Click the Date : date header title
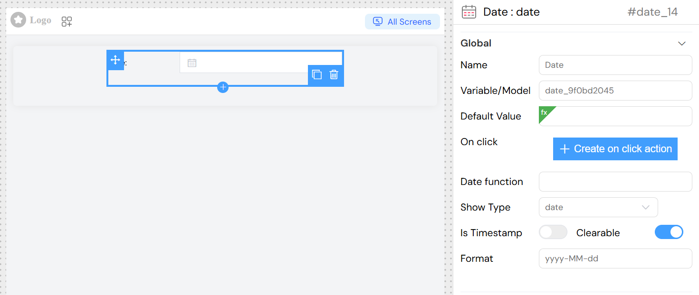The image size is (699, 295). [x=511, y=12]
